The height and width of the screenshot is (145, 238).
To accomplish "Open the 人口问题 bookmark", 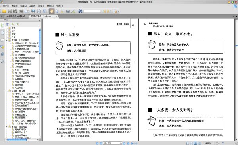I will (x=19, y=88).
